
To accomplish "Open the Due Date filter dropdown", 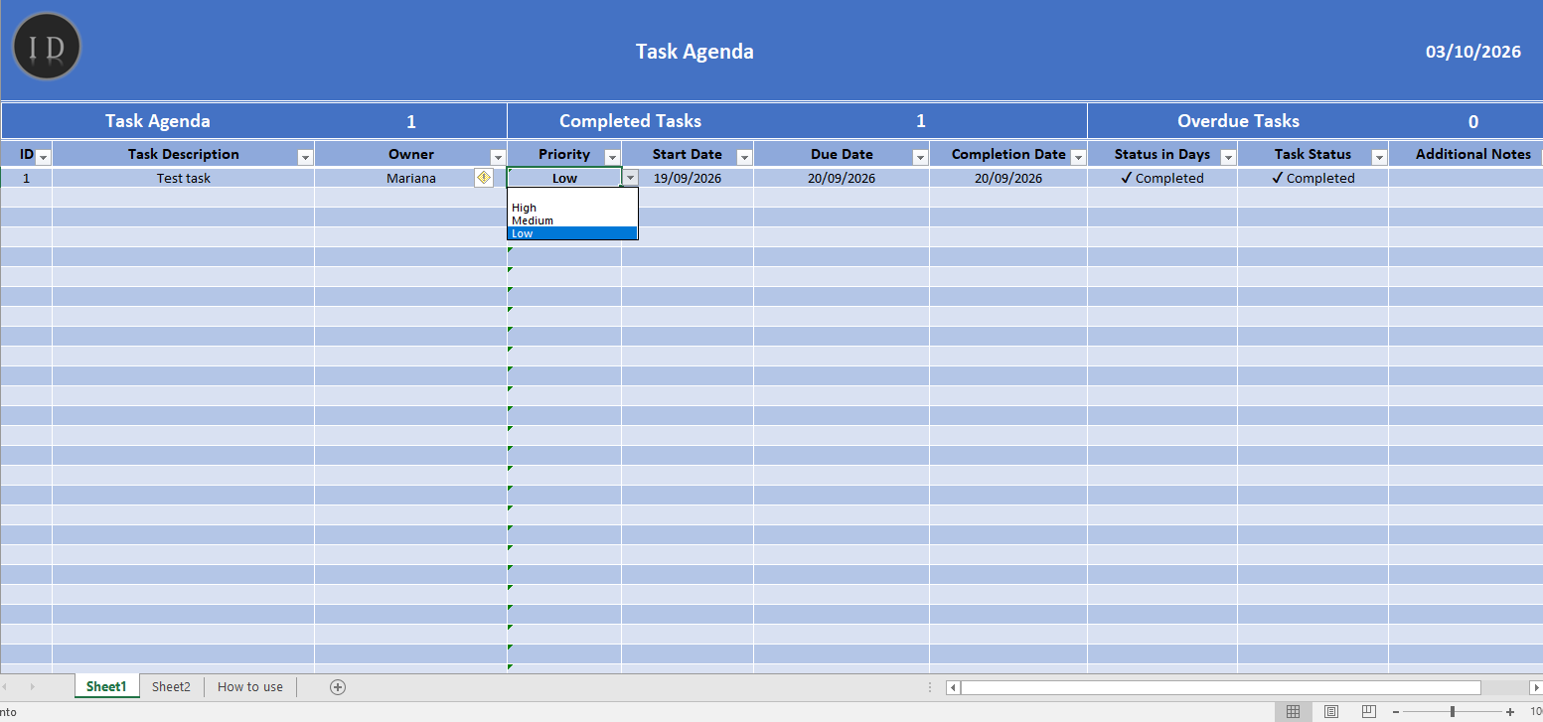I will click(x=920, y=158).
